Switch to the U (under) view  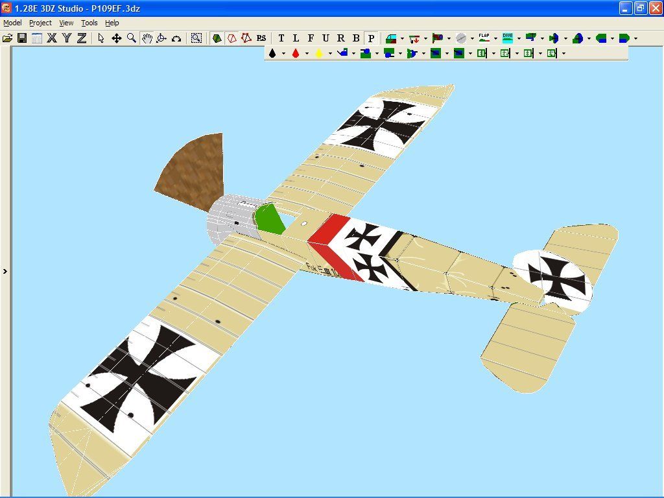pyautogui.click(x=326, y=38)
